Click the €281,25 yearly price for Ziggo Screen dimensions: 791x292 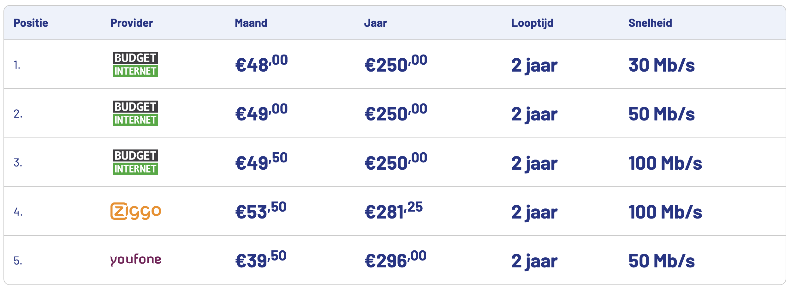click(393, 211)
